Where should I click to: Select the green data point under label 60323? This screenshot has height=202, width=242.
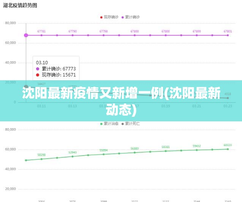(228, 149)
